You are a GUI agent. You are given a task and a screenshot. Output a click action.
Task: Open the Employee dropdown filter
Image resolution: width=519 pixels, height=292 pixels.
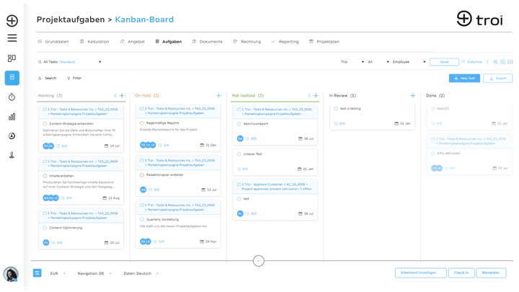(x=409, y=62)
